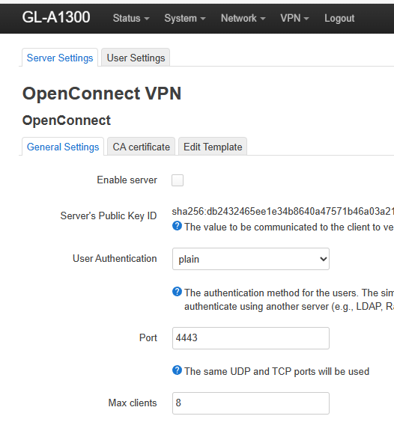
Task: Click the help icon next to UDP/TCP ports note
Action: point(177,370)
